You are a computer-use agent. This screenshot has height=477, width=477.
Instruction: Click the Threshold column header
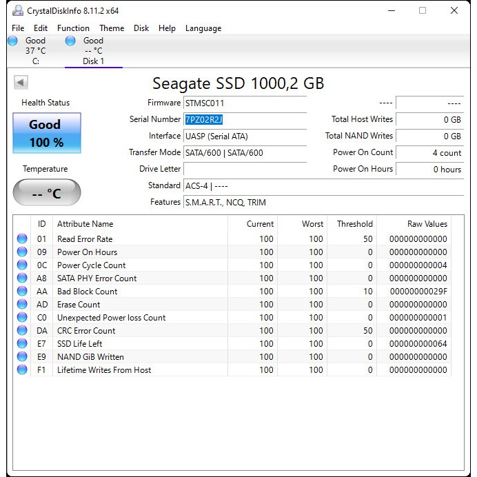(352, 224)
